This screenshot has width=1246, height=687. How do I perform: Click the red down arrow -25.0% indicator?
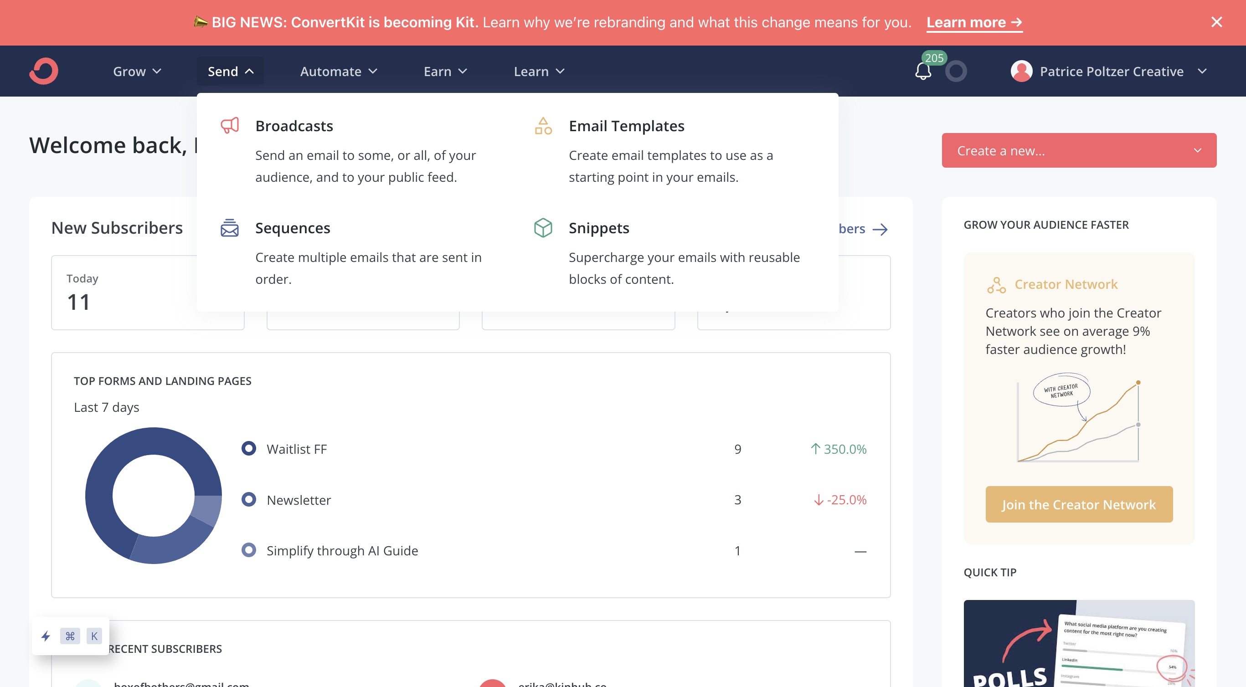pyautogui.click(x=840, y=500)
